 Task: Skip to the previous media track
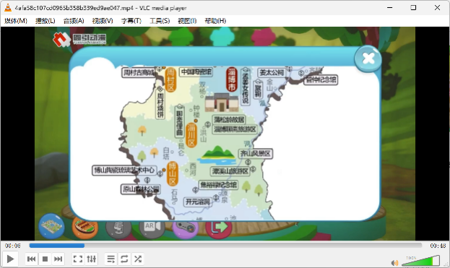pyautogui.click(x=31, y=259)
